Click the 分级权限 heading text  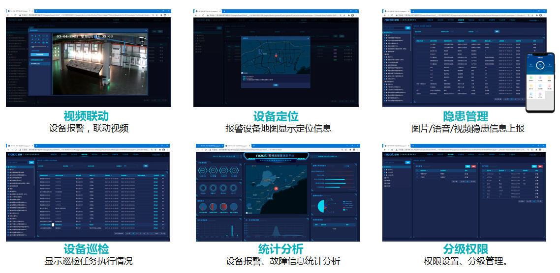click(x=466, y=248)
